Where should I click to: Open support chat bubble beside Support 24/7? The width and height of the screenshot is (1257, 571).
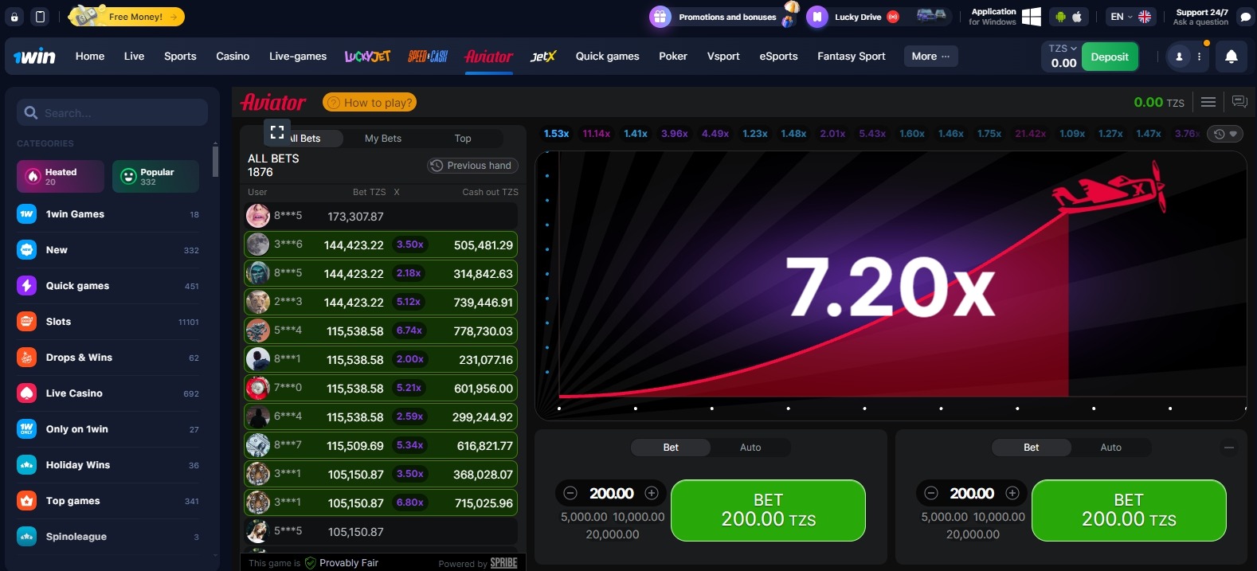point(1247,17)
